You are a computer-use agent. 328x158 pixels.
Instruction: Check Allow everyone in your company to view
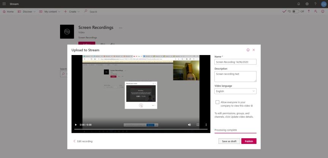point(217,102)
